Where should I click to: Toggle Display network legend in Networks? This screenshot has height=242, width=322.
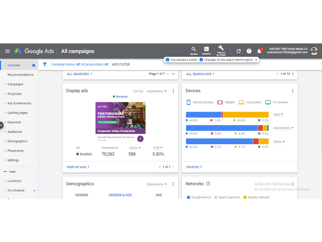click(x=257, y=197)
